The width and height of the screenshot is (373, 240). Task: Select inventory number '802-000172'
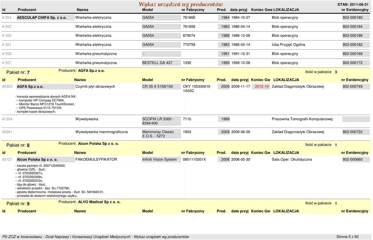click(352, 63)
